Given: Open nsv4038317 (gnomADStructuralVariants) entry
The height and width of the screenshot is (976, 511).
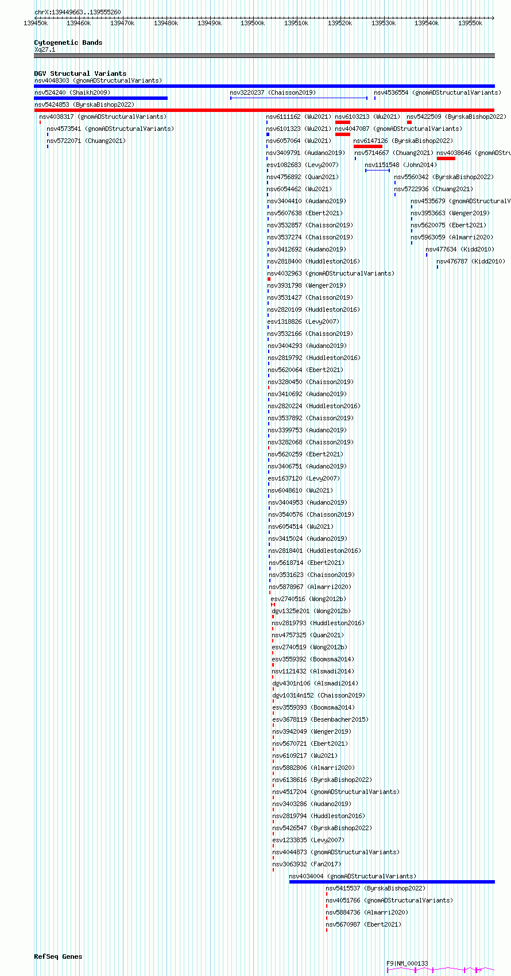Looking at the screenshot, I should tap(103, 117).
